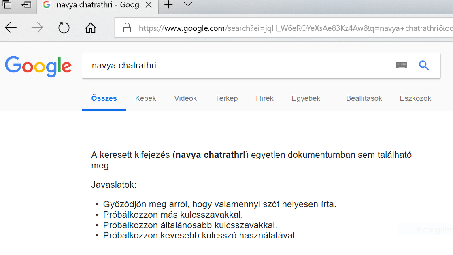This screenshot has width=453, height=255.
Task: Click the Eszközök tools button
Action: [415, 98]
